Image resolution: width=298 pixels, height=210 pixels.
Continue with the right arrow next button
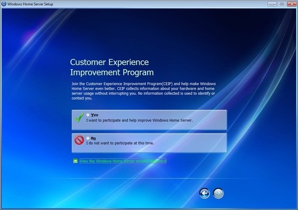coord(218,193)
